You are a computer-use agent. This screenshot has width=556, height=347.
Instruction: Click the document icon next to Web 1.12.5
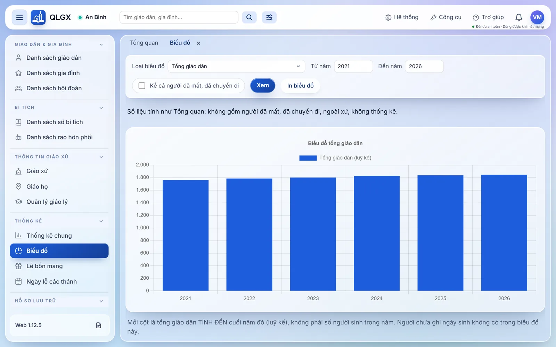[99, 325]
